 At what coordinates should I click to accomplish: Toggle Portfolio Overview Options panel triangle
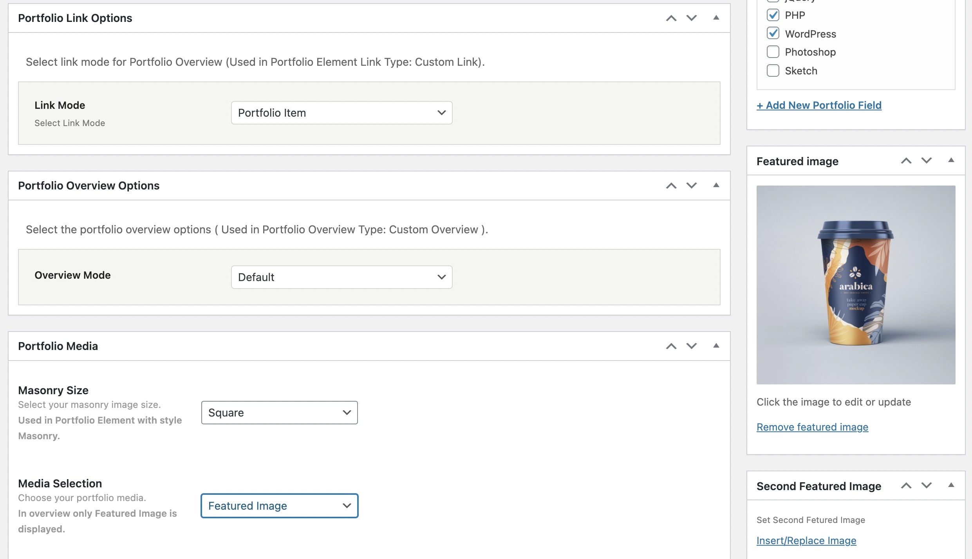(716, 185)
